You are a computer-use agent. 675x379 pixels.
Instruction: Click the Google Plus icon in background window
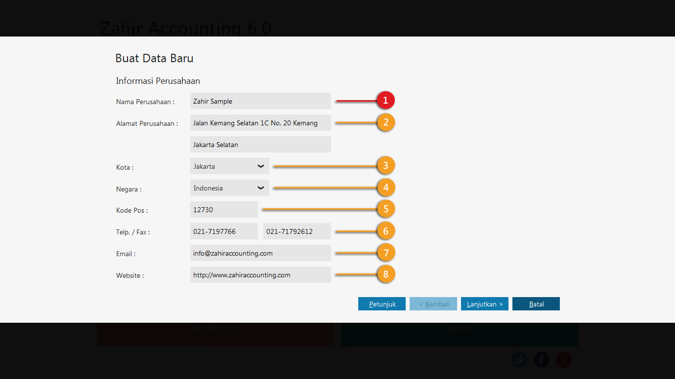(x=564, y=360)
